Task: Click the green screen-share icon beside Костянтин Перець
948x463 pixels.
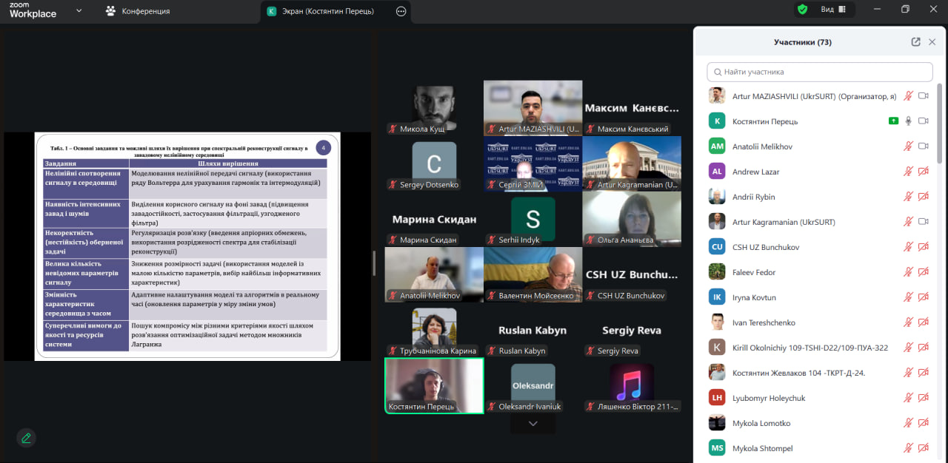Action: [893, 121]
